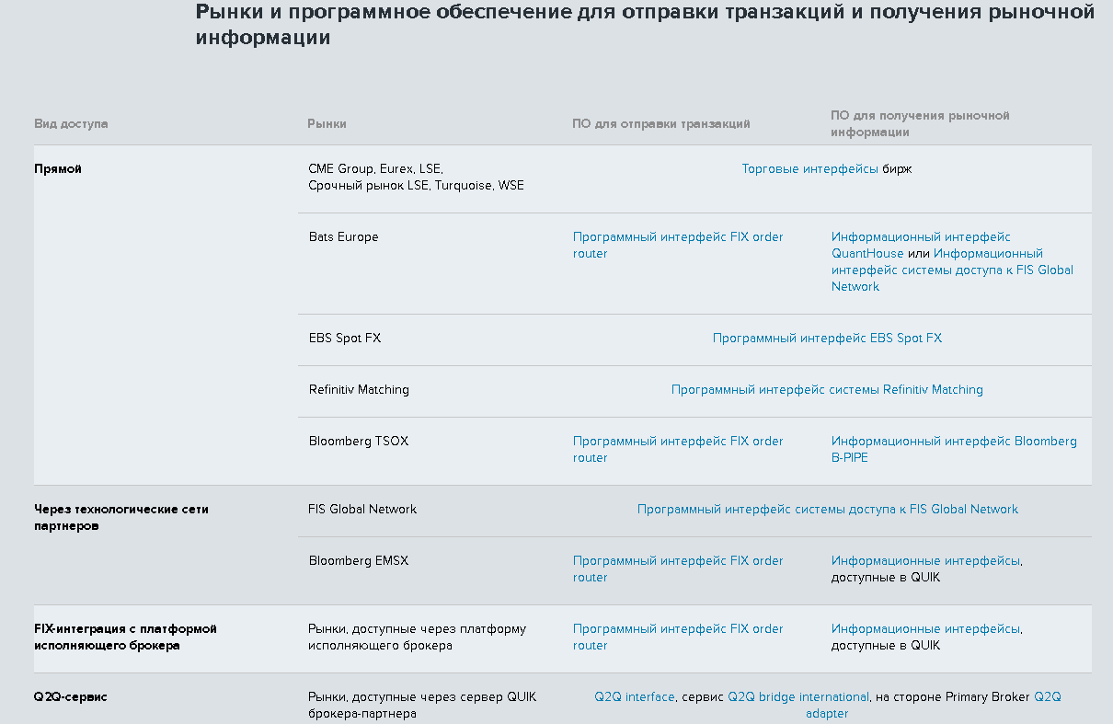This screenshot has width=1113, height=724.
Task: Select "Рынки, доступные через сервер QUIK" cell
Action: [422, 706]
